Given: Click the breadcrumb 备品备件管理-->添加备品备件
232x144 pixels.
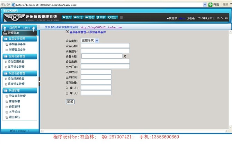Looking at the screenshot, I should [x=88, y=32].
